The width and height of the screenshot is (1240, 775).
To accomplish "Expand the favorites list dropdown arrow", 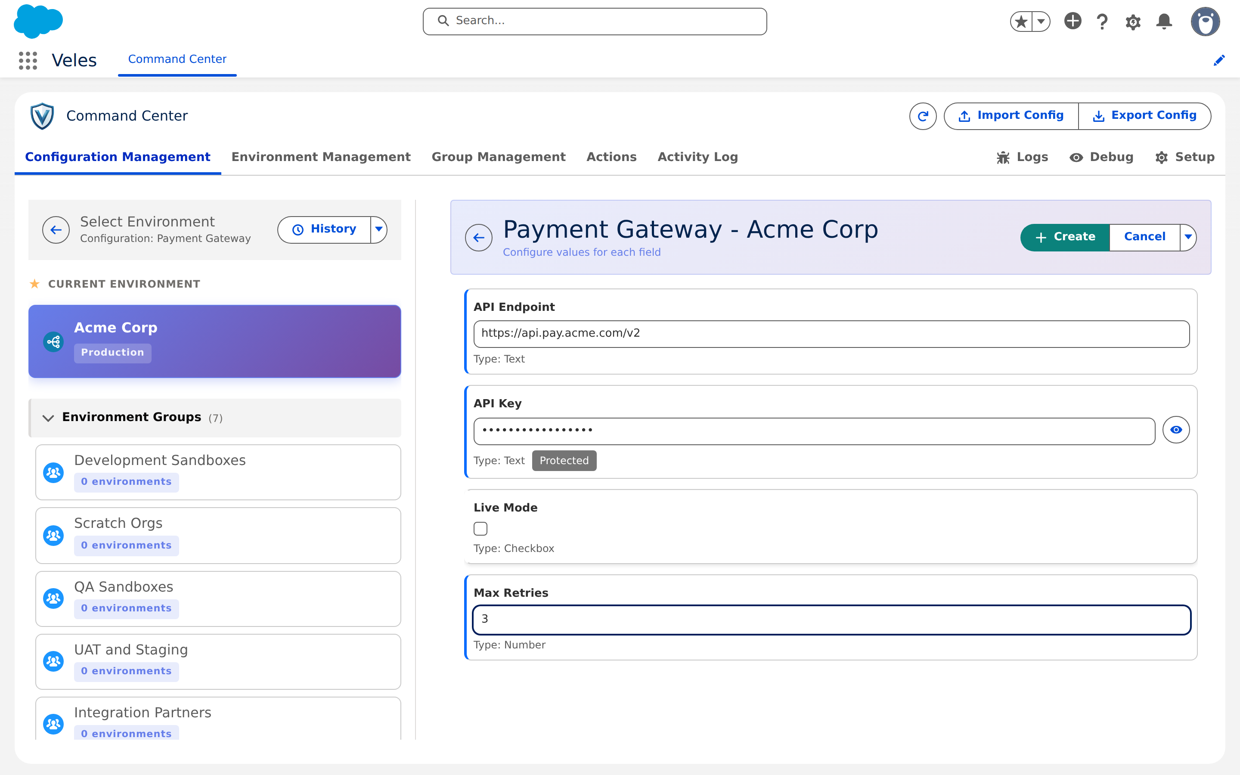I will tap(1041, 22).
